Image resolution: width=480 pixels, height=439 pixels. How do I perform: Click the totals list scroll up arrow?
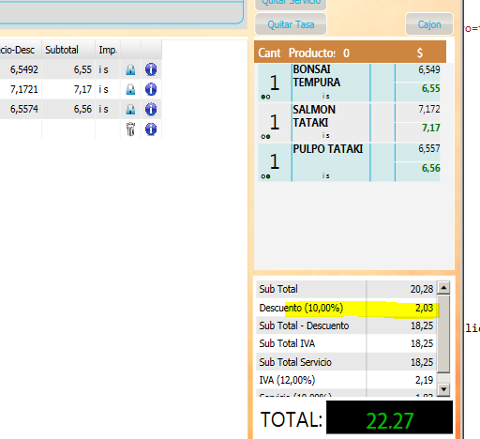[x=443, y=287]
